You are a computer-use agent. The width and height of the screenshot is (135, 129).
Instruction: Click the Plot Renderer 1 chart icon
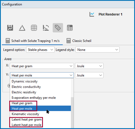click(92, 14)
